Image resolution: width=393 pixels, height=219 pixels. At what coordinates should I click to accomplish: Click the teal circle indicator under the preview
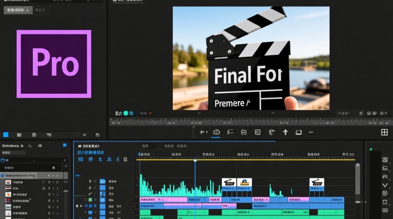[126, 113]
